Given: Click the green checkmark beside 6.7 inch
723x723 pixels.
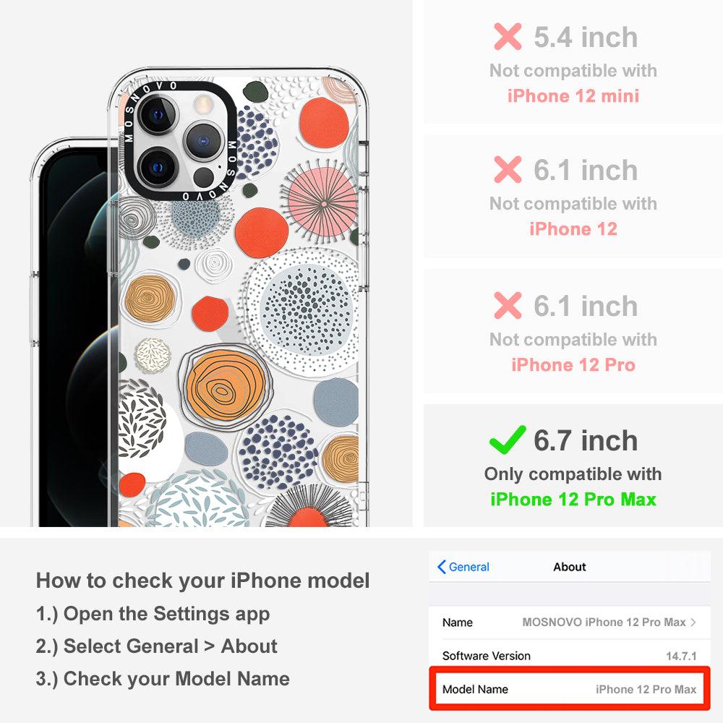Looking at the screenshot, I should tap(508, 440).
